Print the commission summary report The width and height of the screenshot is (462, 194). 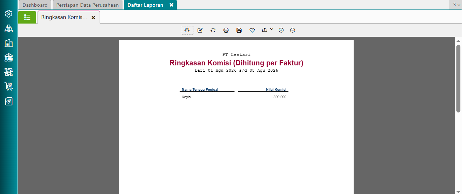click(x=226, y=30)
